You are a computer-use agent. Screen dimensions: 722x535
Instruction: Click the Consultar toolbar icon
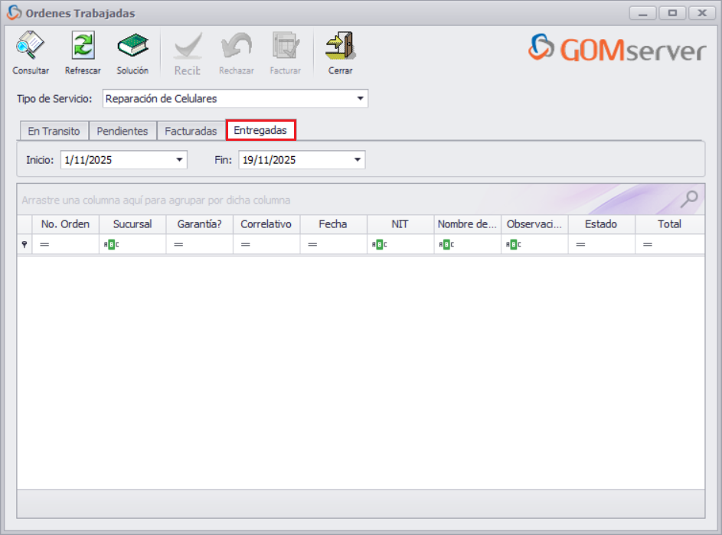(30, 47)
